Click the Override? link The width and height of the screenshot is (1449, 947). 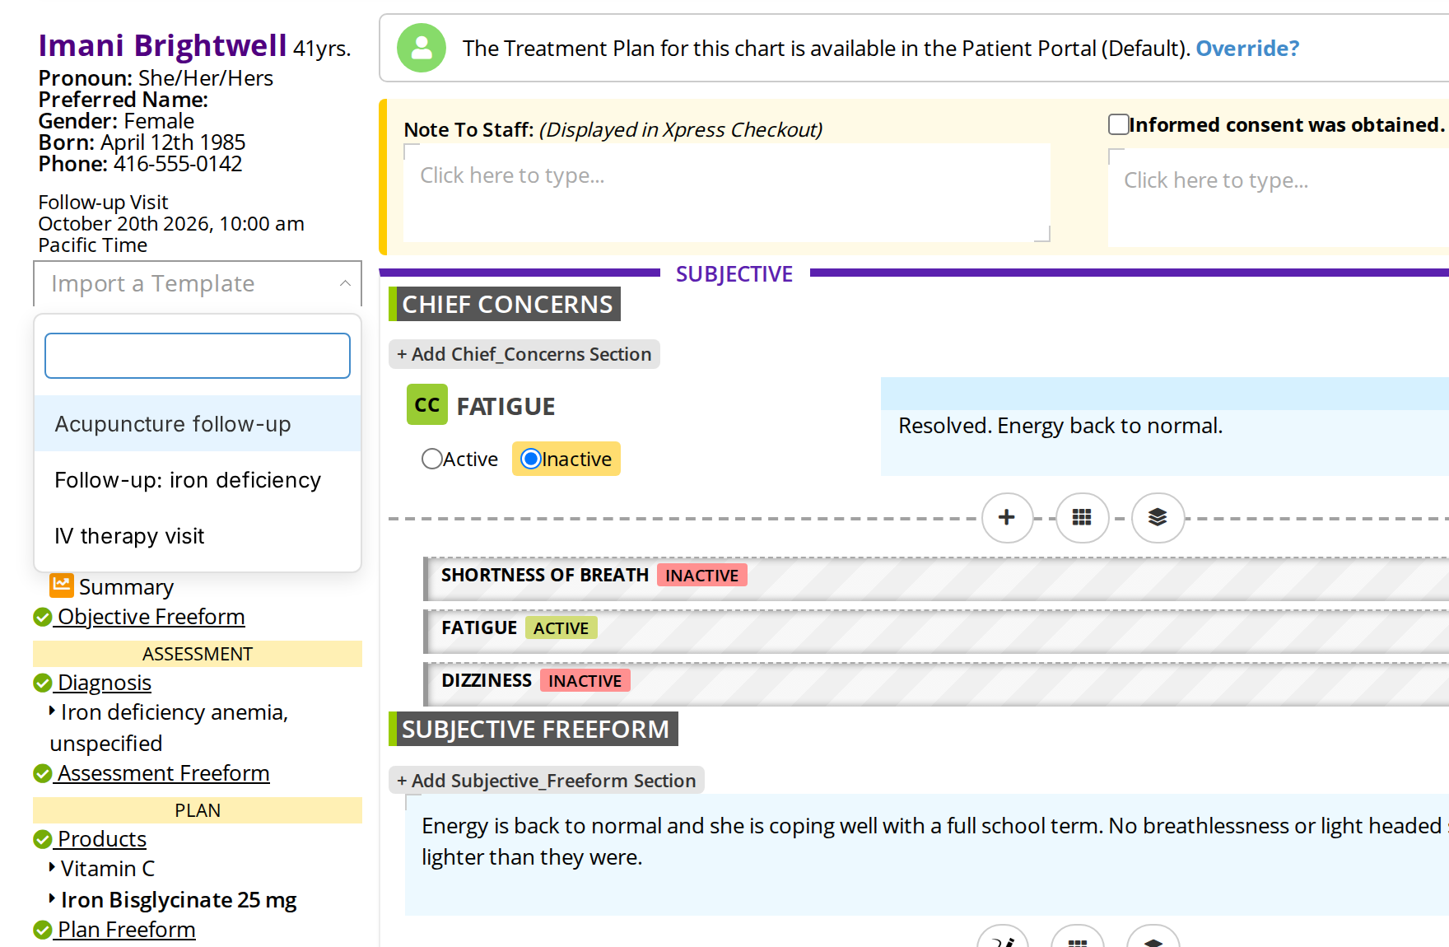1247,49
